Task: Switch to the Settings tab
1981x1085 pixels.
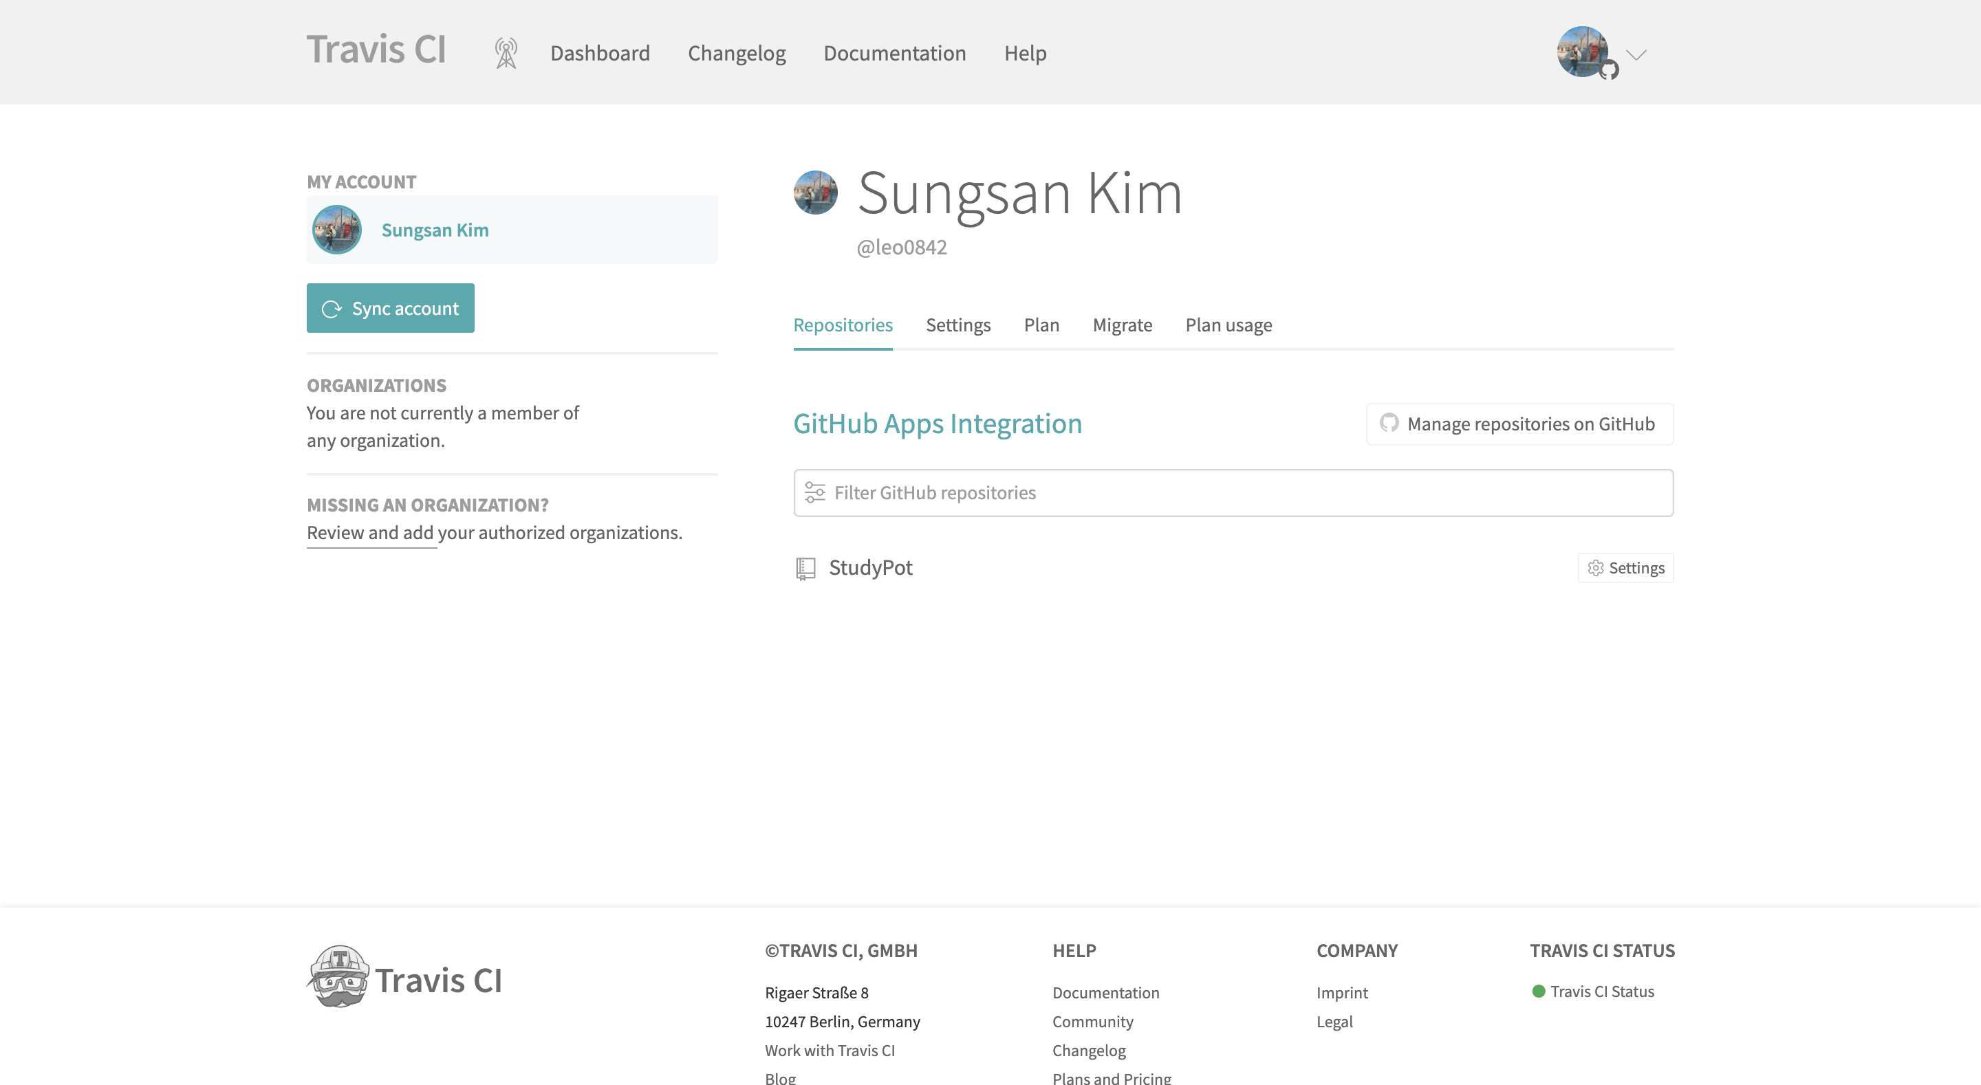Action: click(x=958, y=325)
